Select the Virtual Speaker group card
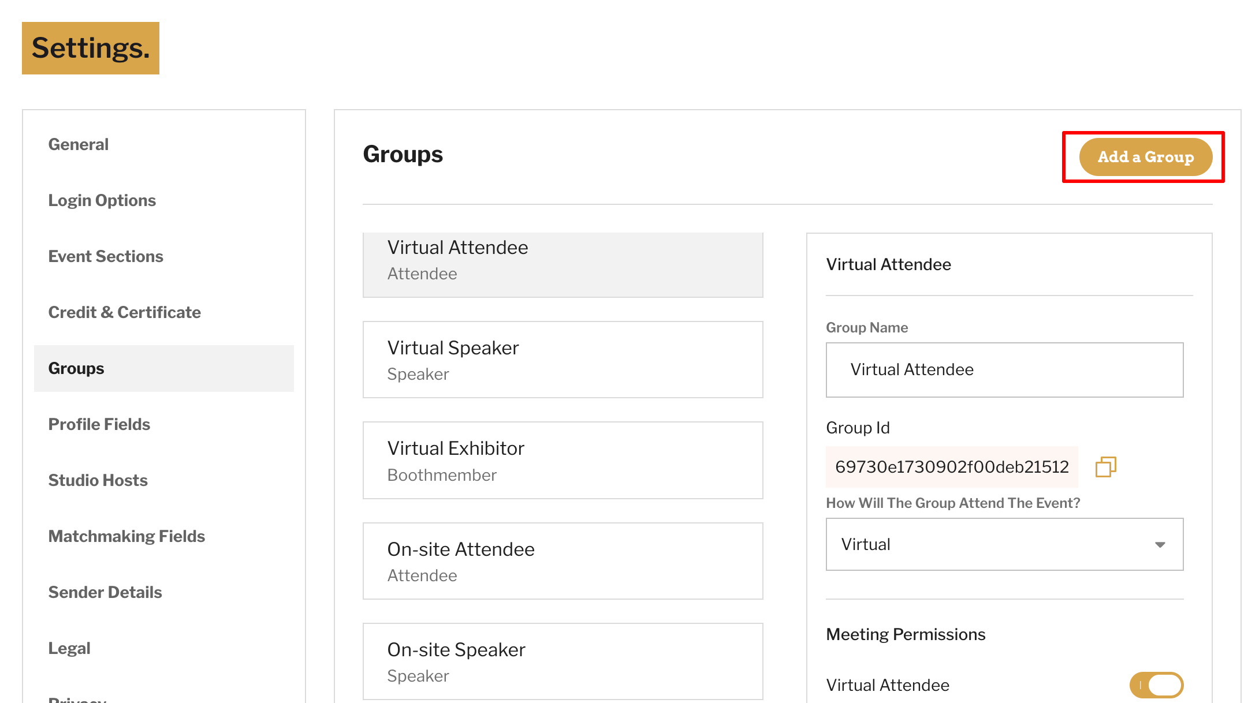 coord(563,360)
